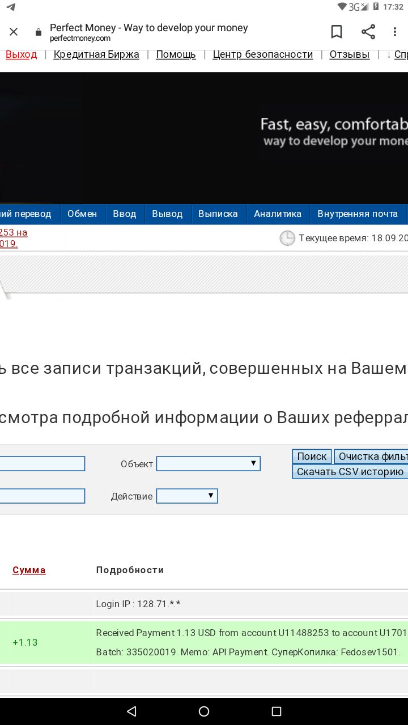
Task: Tap the share icon in browser bar
Action: click(x=368, y=32)
